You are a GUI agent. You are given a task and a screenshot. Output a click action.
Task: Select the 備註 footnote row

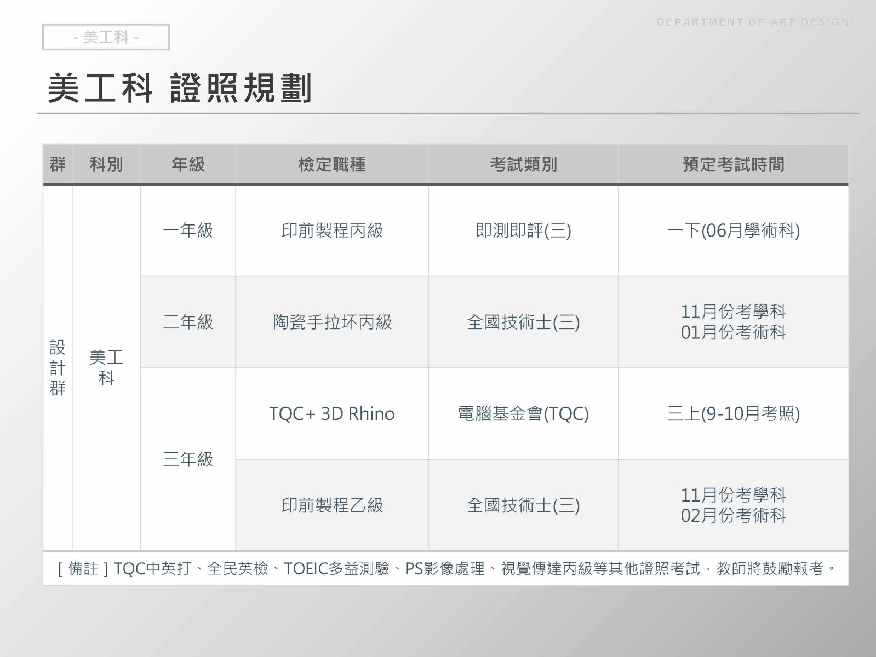(x=446, y=569)
